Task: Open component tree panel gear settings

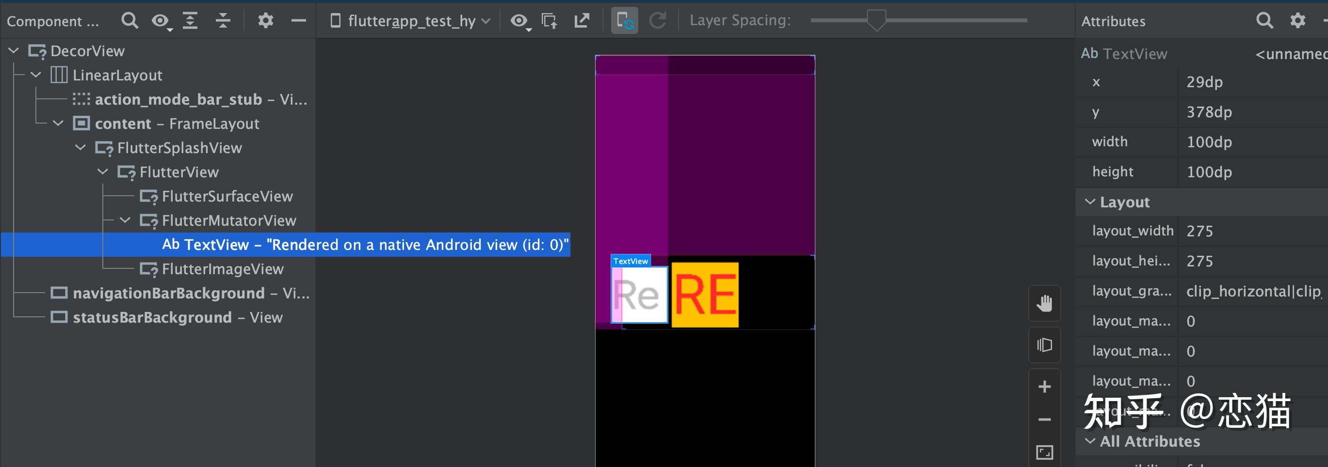Action: [265, 21]
